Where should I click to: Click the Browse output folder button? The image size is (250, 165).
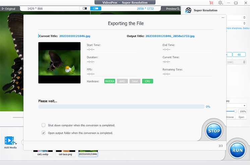point(230,117)
